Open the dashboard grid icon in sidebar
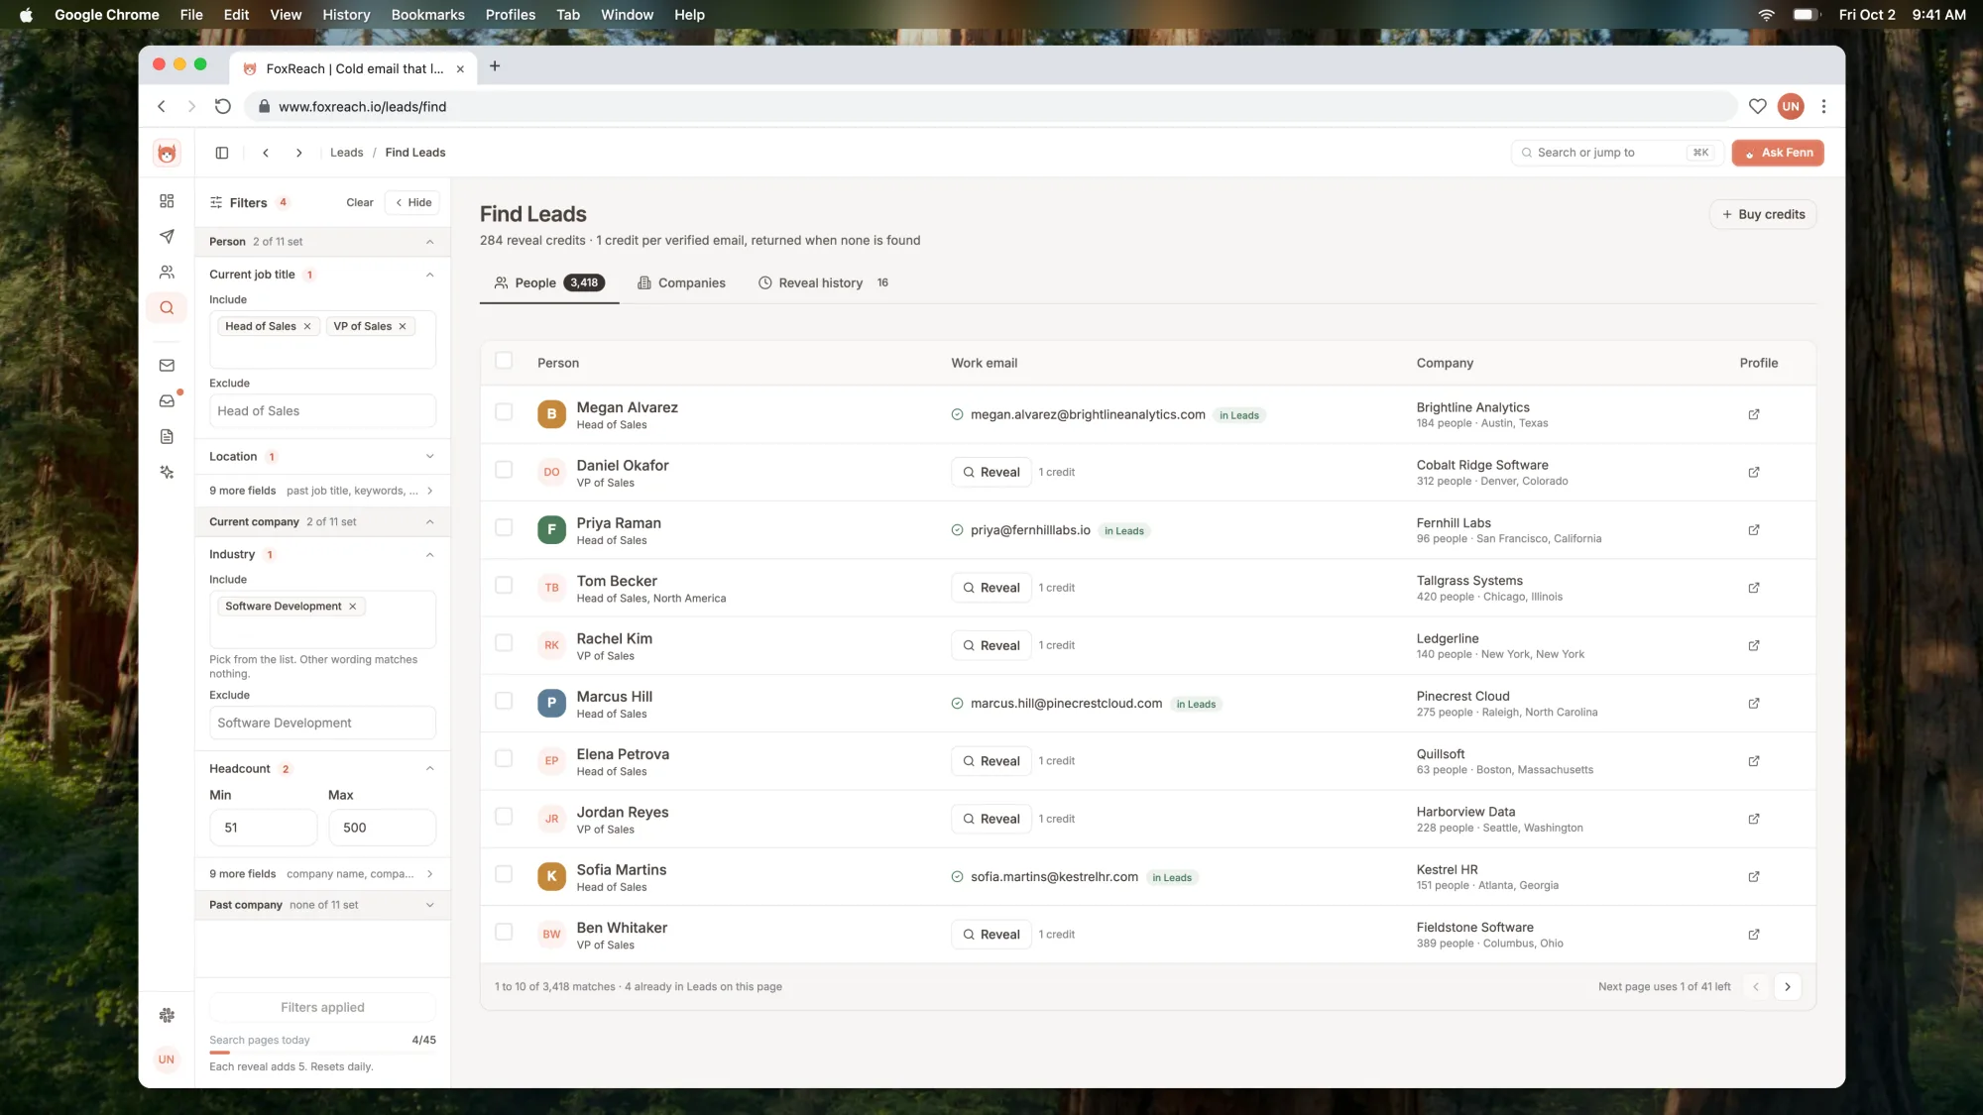 click(x=167, y=201)
